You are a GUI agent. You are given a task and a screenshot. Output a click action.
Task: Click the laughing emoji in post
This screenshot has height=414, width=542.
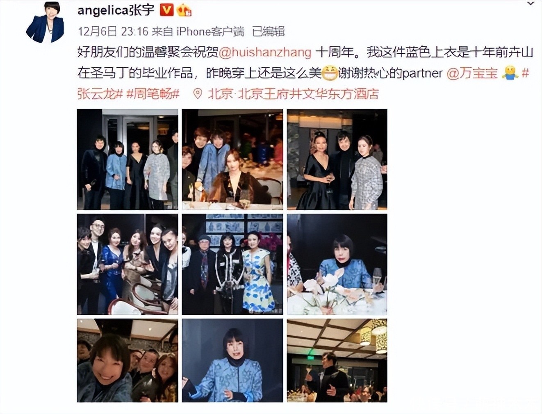[329, 73]
